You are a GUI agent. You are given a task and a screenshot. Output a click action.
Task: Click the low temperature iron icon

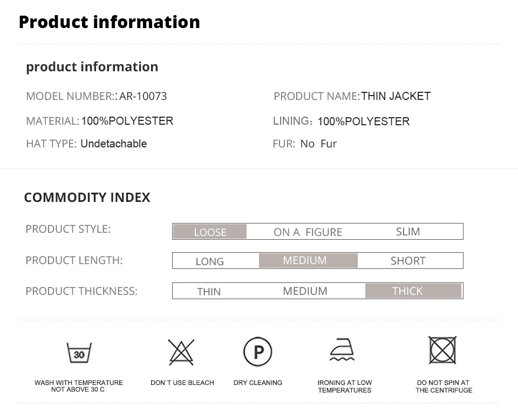pos(342,349)
